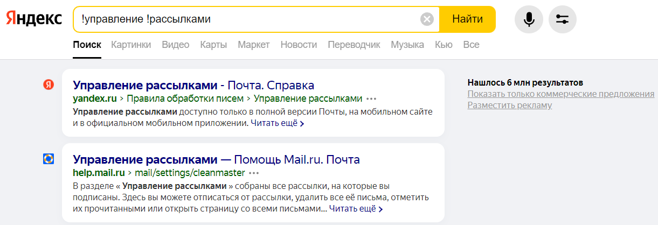Screen dimensions: 658x225
Task: Switch to the Картинки tab
Action: coord(131,45)
